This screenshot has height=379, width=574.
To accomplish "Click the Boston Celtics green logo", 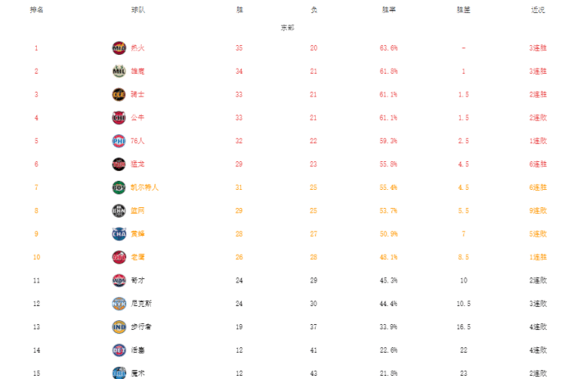I will tap(119, 187).
